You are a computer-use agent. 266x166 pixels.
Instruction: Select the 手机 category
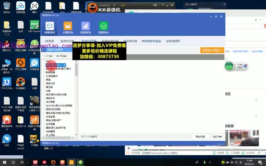(x=48, y=61)
